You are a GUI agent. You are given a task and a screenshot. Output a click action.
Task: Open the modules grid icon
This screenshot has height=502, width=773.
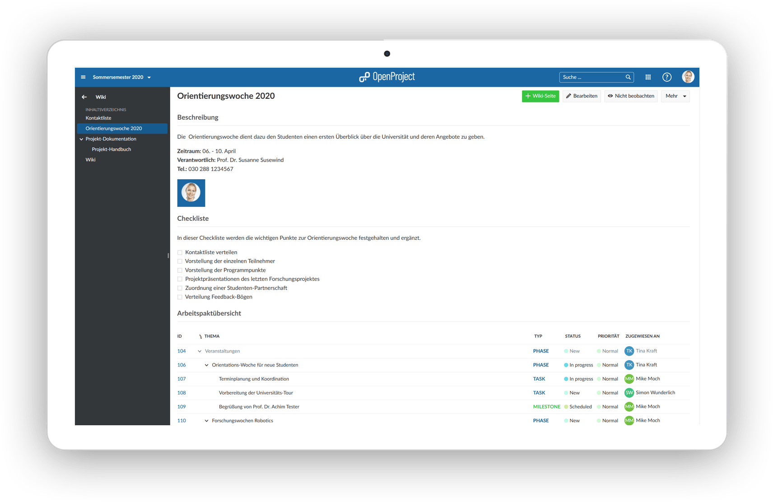click(648, 77)
